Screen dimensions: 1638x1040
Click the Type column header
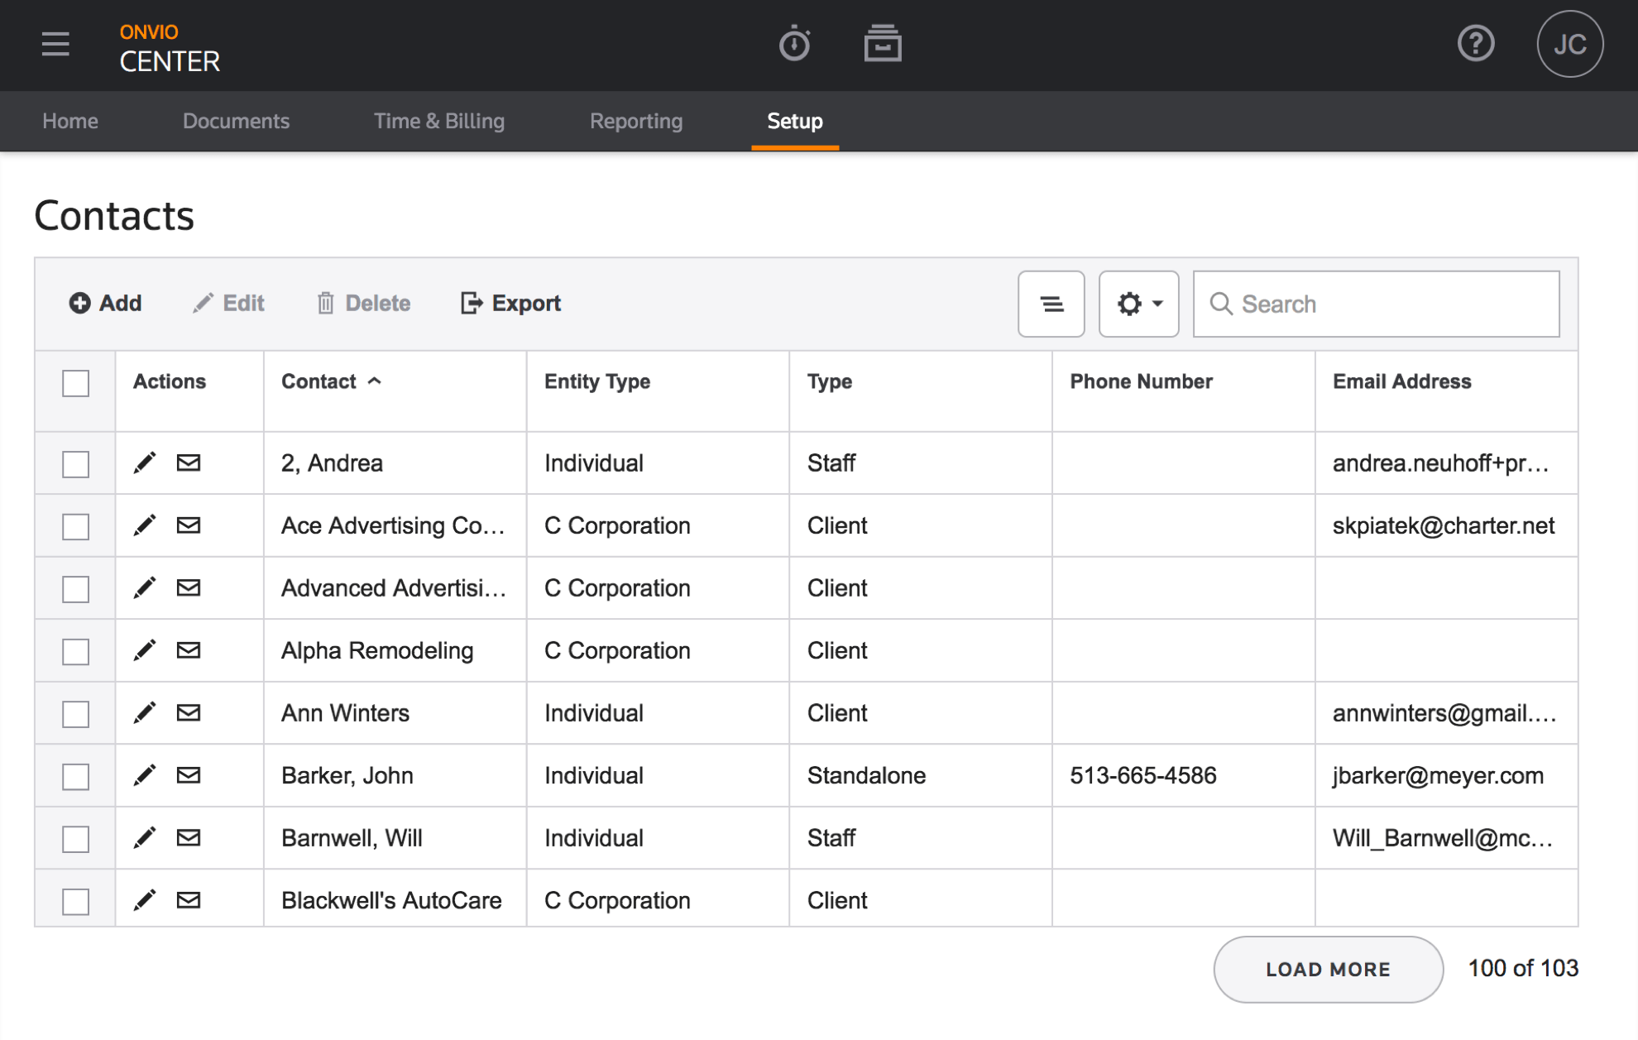tap(829, 381)
